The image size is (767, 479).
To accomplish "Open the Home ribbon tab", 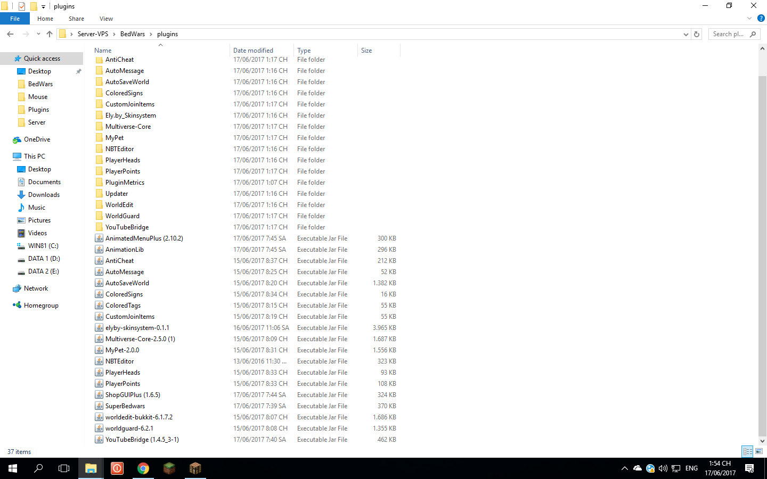I will pyautogui.click(x=45, y=19).
